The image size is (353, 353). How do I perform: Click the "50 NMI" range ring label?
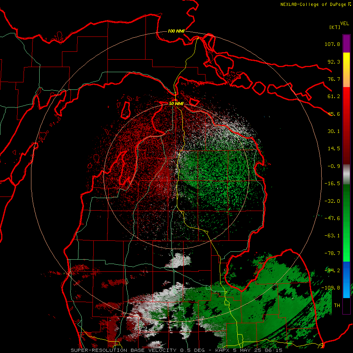pos(176,104)
